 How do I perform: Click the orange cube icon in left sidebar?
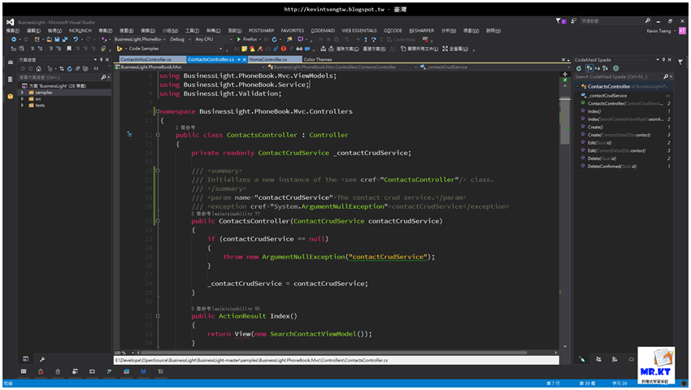pos(10,96)
